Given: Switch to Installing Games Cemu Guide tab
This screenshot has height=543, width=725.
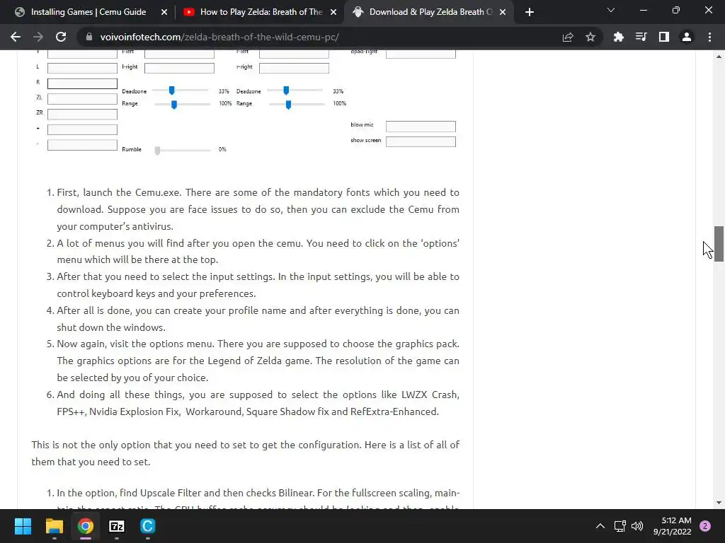Looking at the screenshot, I should [88, 12].
